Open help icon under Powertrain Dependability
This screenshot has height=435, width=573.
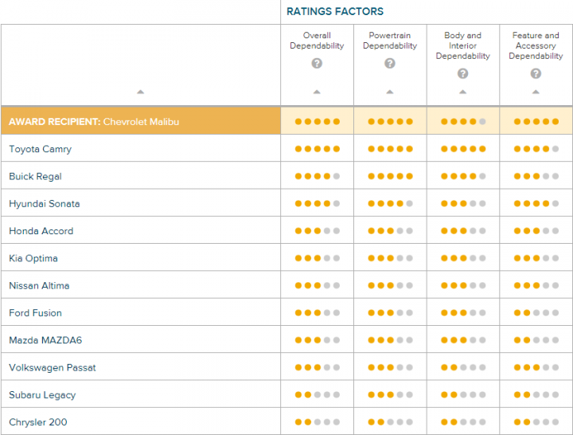coord(390,63)
